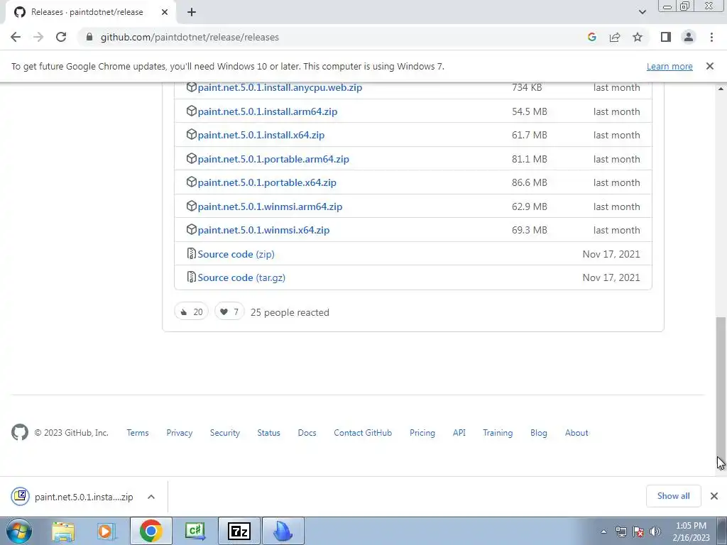Show hidden system tray icons
The image size is (727, 545).
[x=603, y=532]
